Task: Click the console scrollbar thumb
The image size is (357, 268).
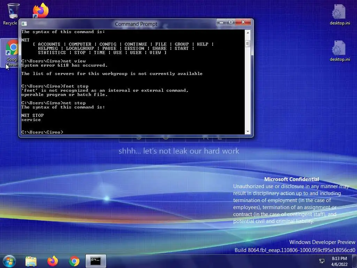Action: tap(248, 43)
